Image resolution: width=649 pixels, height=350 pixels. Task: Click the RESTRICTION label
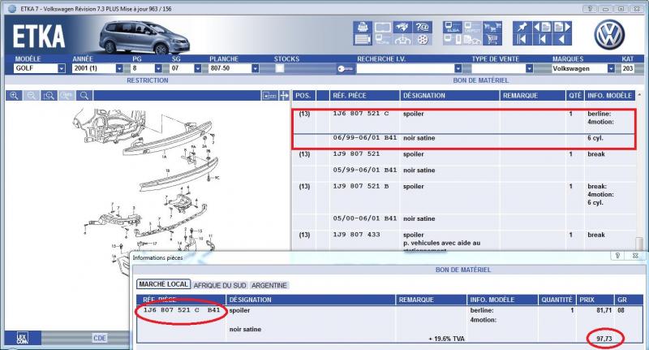click(x=148, y=80)
